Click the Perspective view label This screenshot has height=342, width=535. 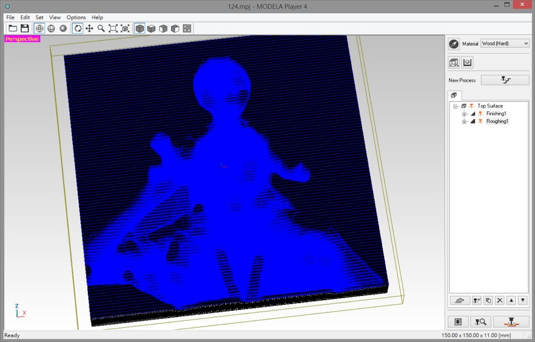tap(22, 39)
